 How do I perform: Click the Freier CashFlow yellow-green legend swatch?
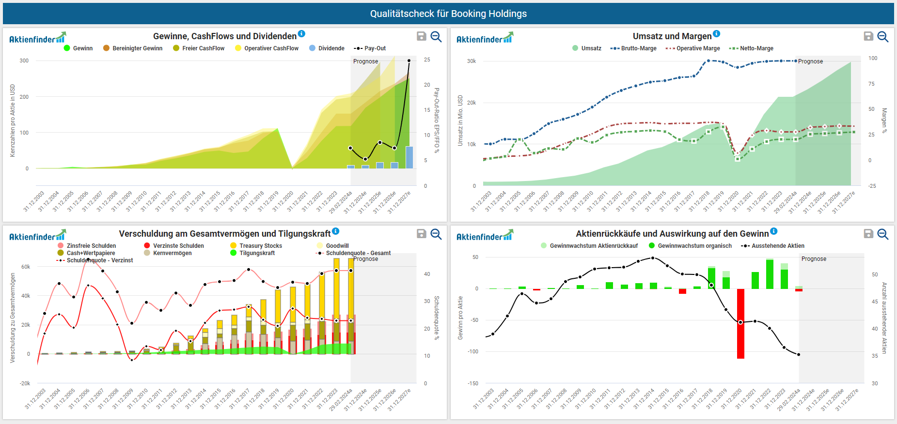(x=176, y=48)
